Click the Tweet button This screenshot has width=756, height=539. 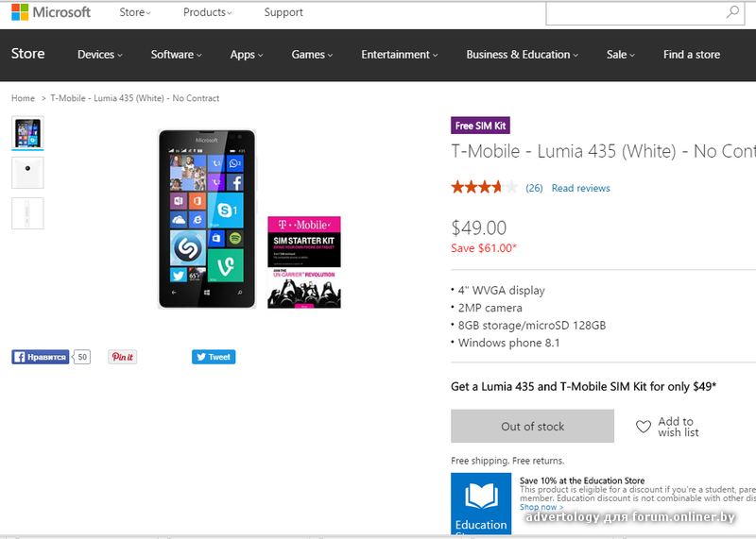(214, 357)
